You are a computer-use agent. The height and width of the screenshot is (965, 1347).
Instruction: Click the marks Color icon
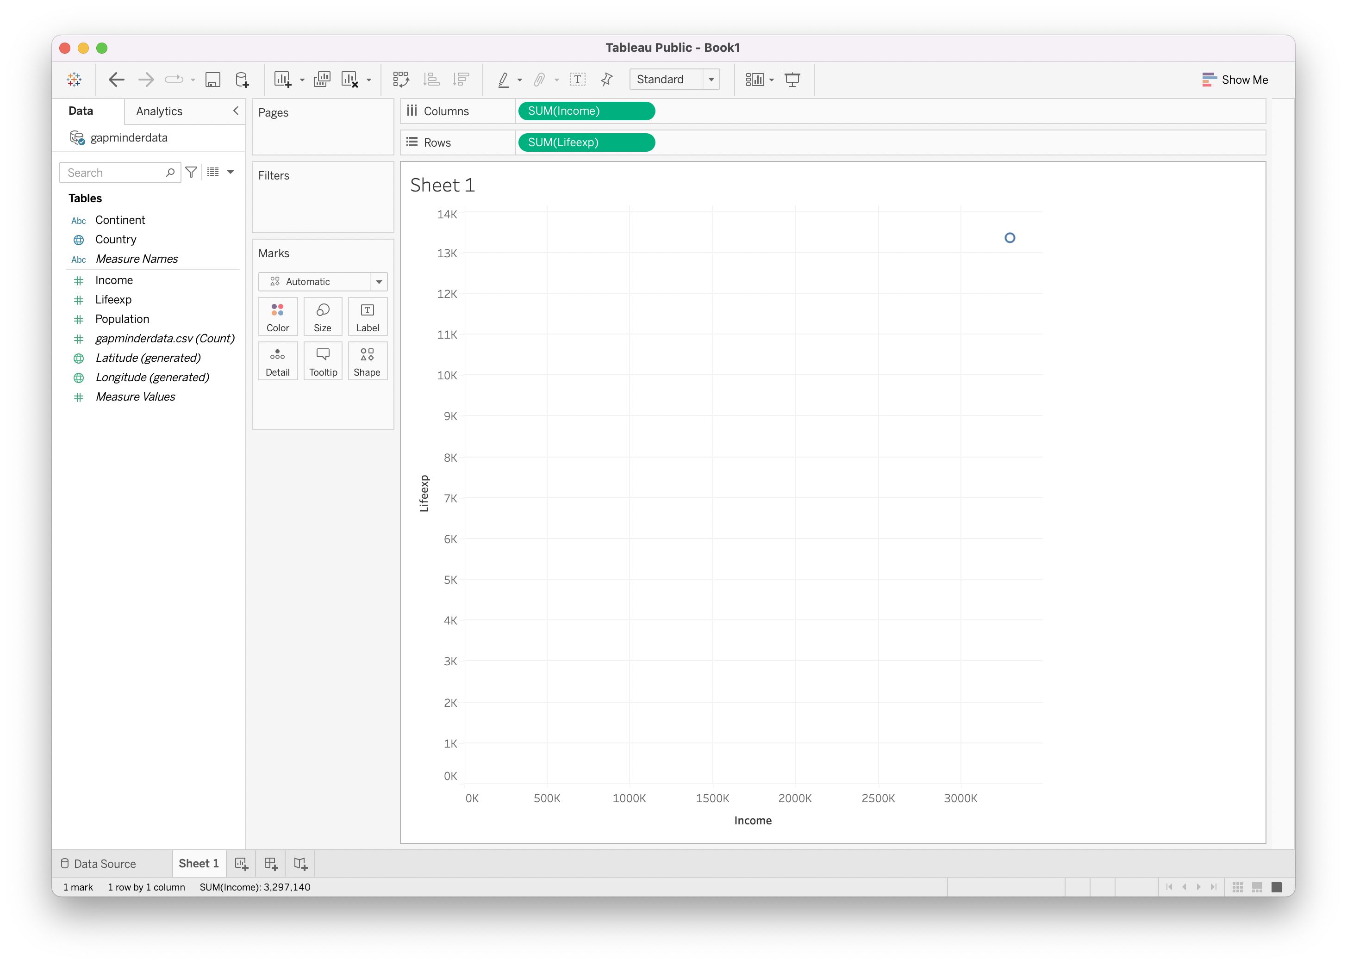[277, 316]
